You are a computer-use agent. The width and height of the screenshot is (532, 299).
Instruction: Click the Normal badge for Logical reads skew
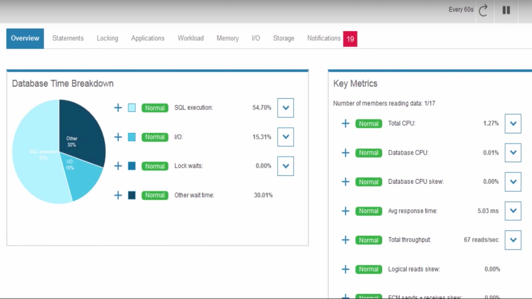click(x=368, y=269)
